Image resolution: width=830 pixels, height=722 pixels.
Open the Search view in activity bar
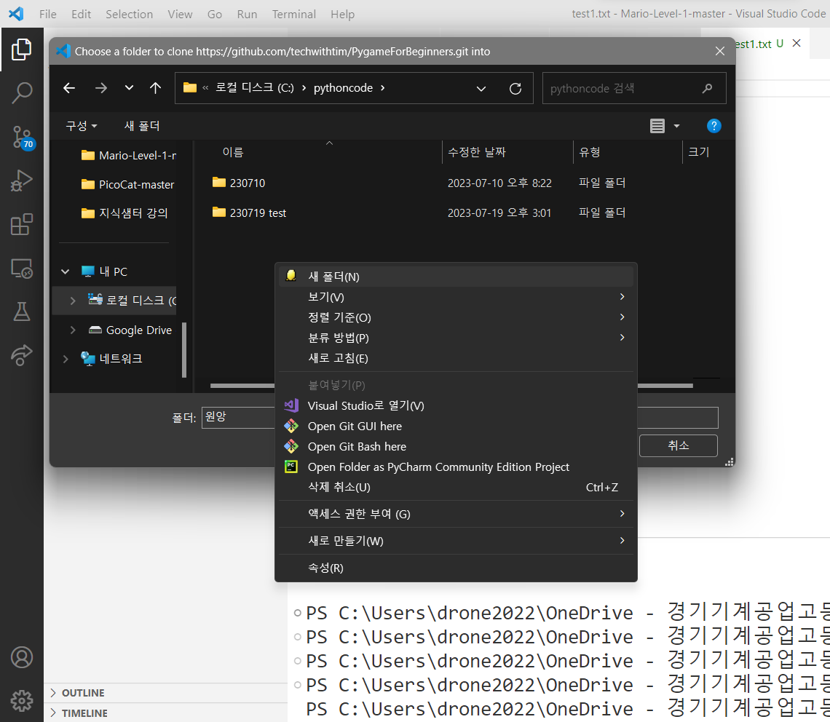[x=22, y=92]
